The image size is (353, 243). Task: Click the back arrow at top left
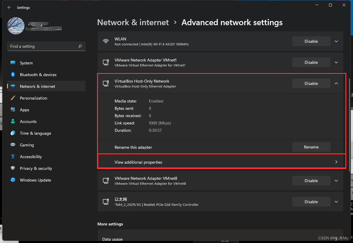pyautogui.click(x=9, y=7)
